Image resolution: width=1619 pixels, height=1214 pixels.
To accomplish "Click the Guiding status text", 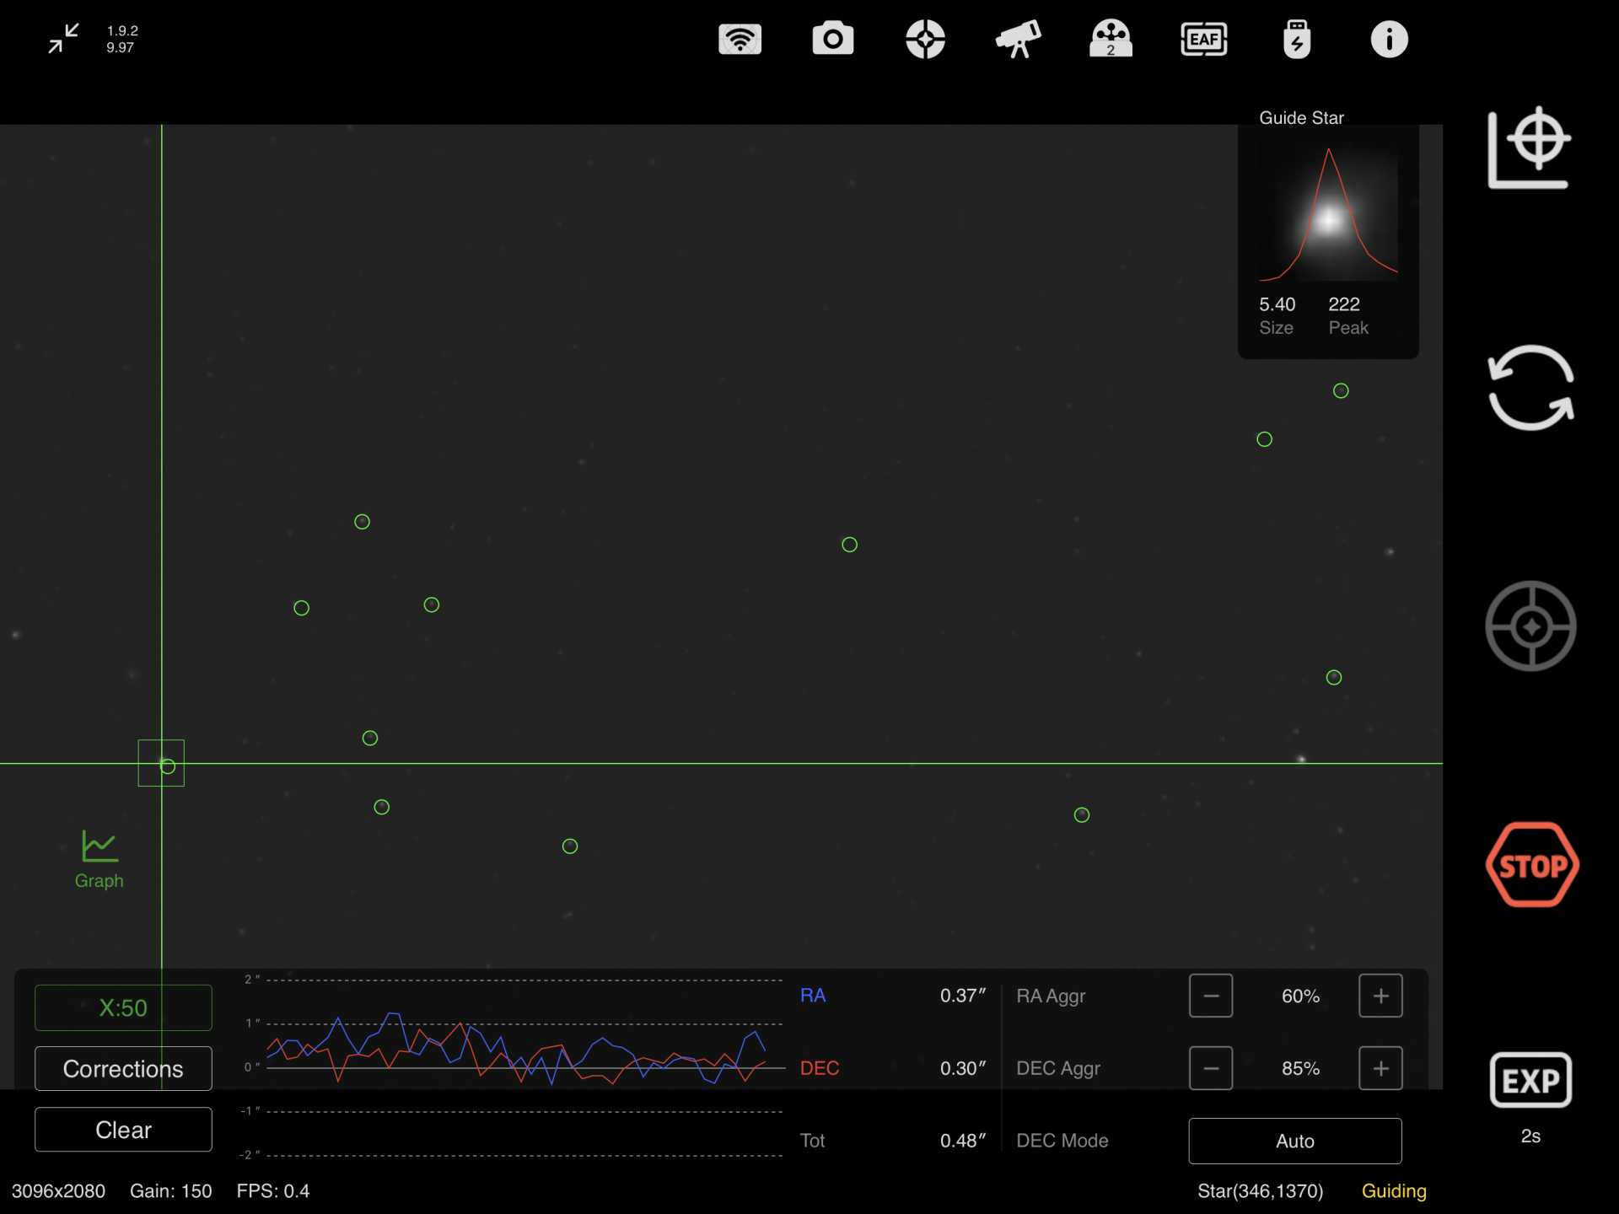I will tap(1394, 1191).
